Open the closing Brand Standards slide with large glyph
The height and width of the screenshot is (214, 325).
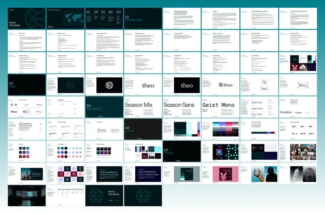coord(104,196)
